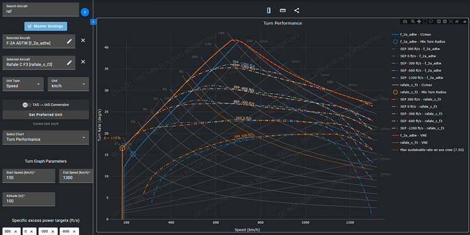Image resolution: width=470 pixels, height=235 pixels.
Task: Open Master Settings
Action: point(46,26)
